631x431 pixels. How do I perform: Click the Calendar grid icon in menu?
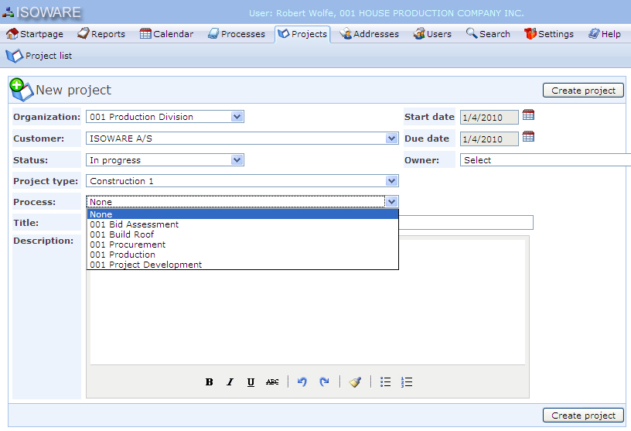point(145,33)
